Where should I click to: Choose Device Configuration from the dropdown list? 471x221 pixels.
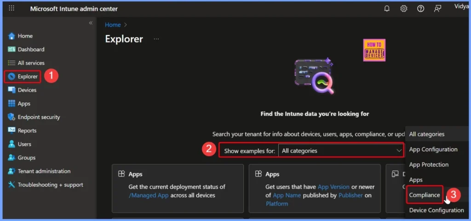click(x=437, y=210)
